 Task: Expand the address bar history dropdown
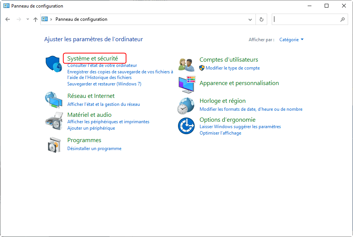(x=250, y=19)
